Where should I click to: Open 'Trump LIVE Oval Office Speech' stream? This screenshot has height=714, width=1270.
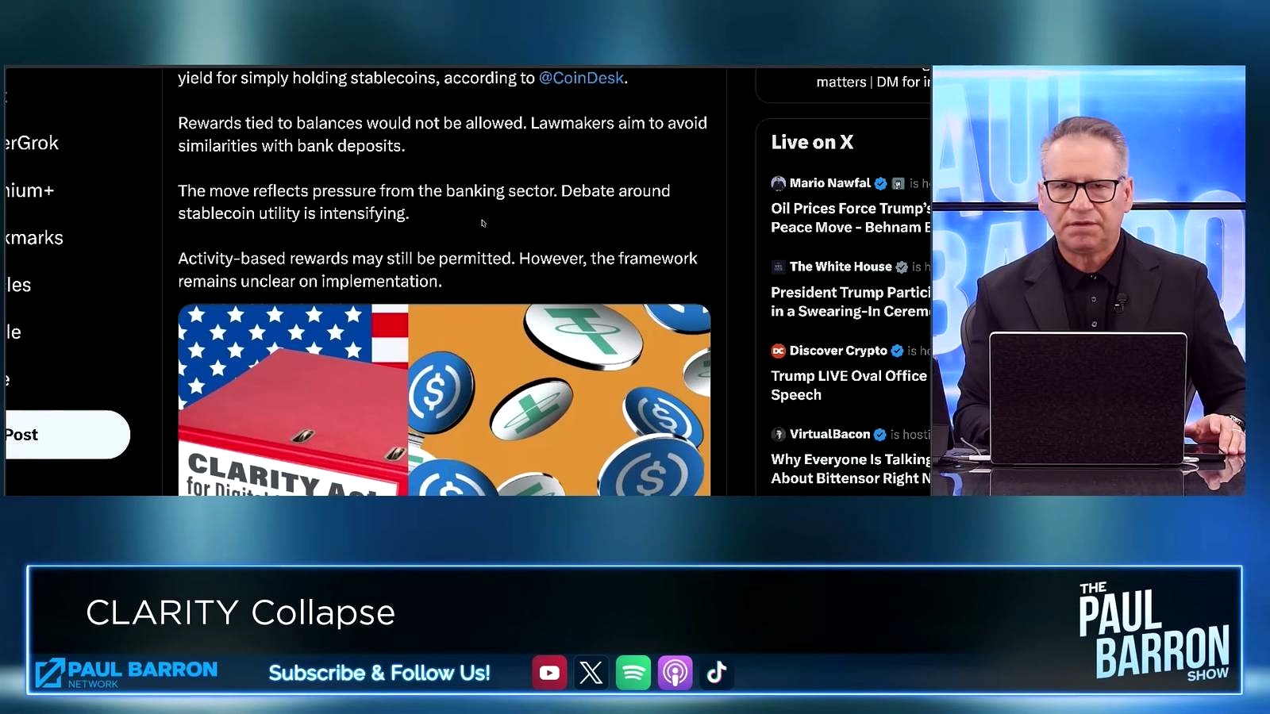click(x=849, y=385)
